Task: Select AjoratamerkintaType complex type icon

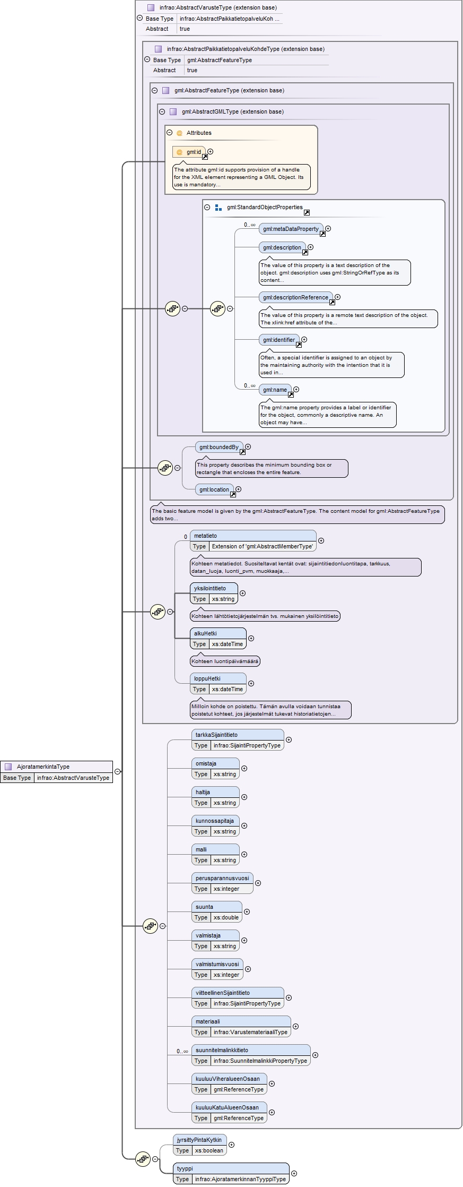Action: tap(8, 767)
